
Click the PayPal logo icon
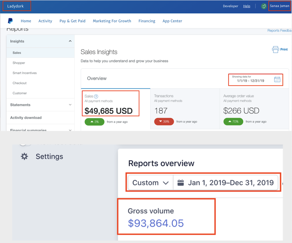(10, 21)
